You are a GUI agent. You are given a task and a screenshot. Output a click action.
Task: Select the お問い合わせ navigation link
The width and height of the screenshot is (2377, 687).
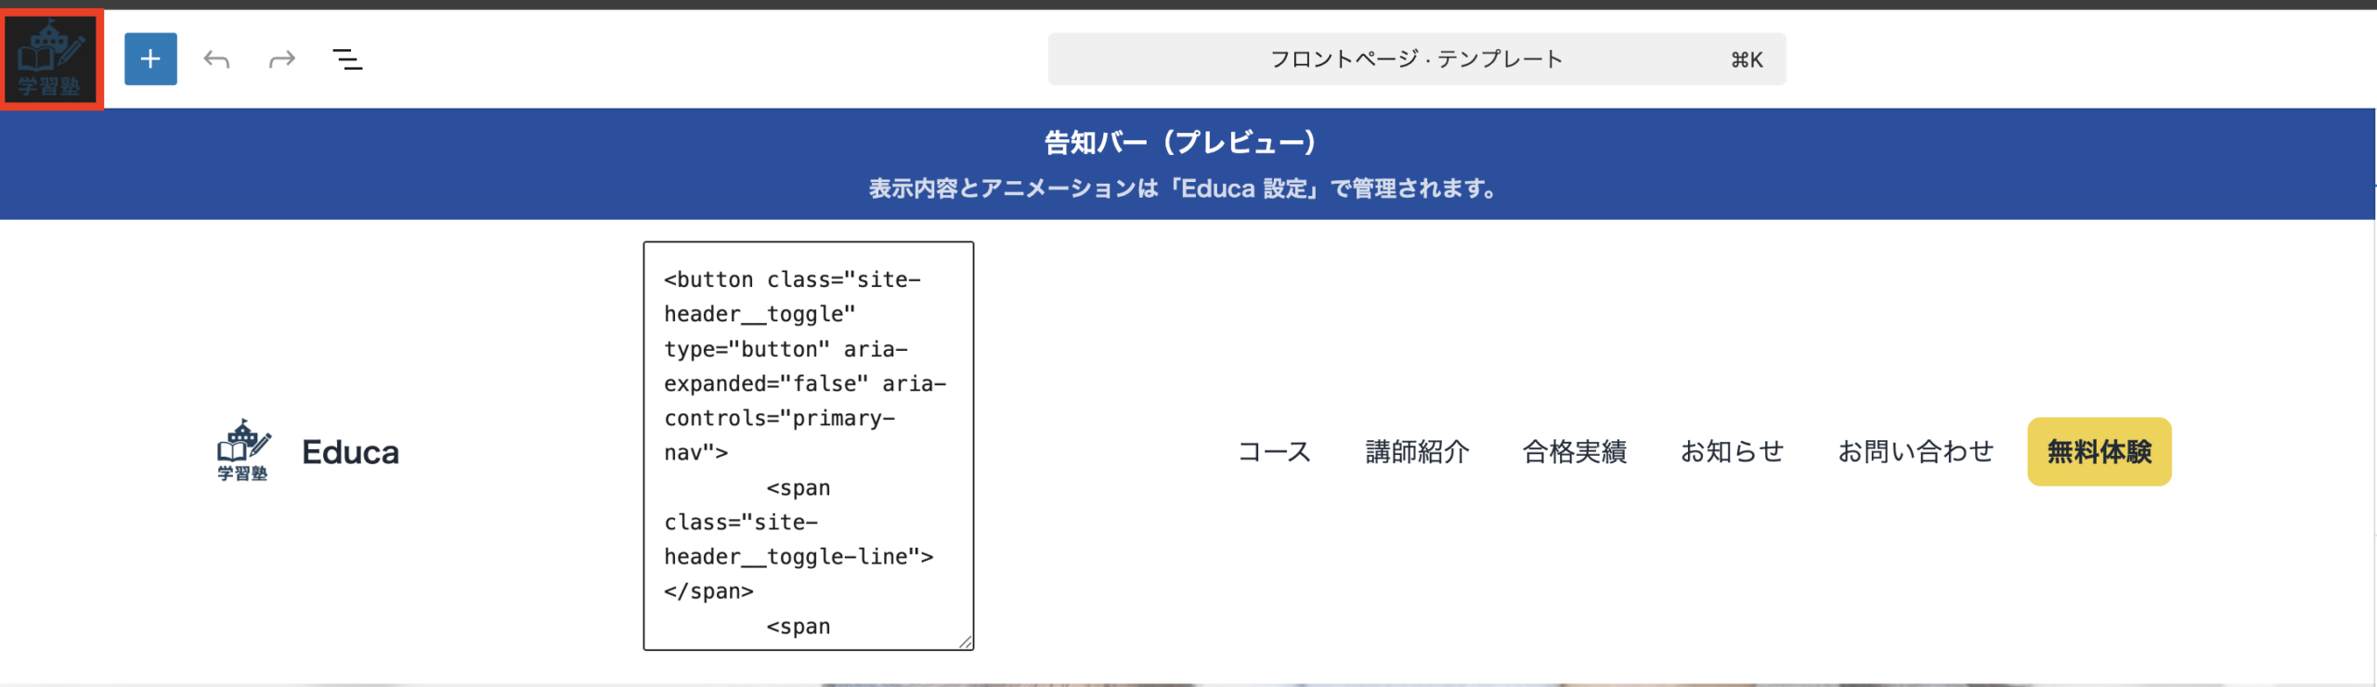[1915, 452]
